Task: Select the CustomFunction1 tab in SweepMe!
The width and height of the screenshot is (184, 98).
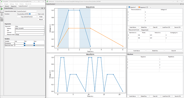Action: [23, 6]
